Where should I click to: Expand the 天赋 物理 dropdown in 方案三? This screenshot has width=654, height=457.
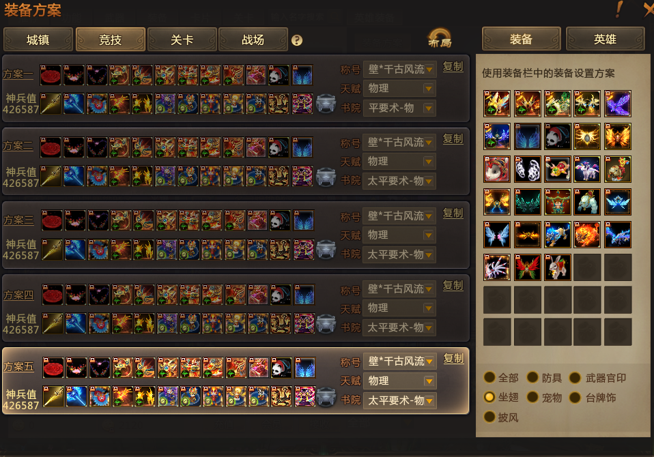[x=399, y=235]
